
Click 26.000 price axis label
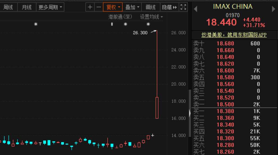(178, 33)
